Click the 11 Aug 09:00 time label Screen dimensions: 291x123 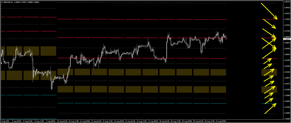[x=85, y=121]
